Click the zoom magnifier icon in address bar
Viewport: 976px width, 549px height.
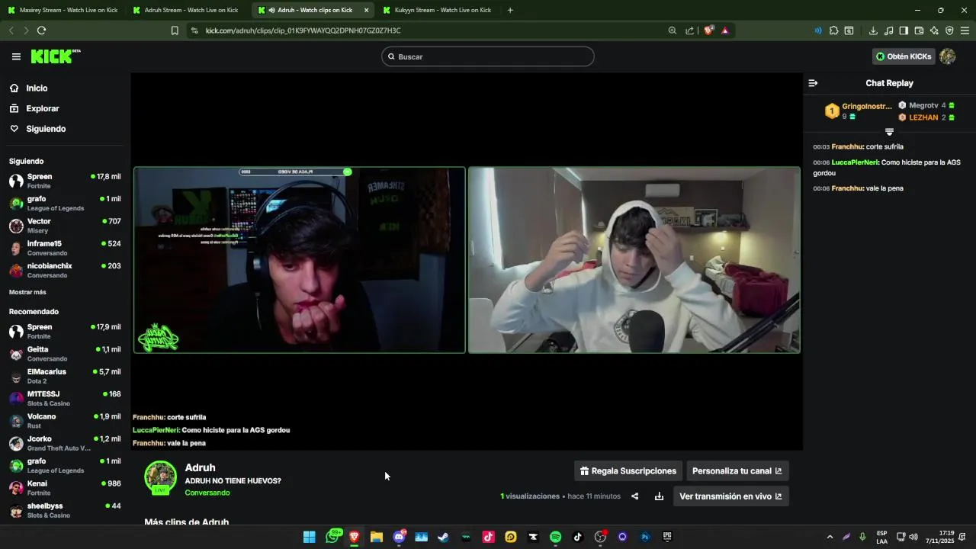click(x=672, y=30)
